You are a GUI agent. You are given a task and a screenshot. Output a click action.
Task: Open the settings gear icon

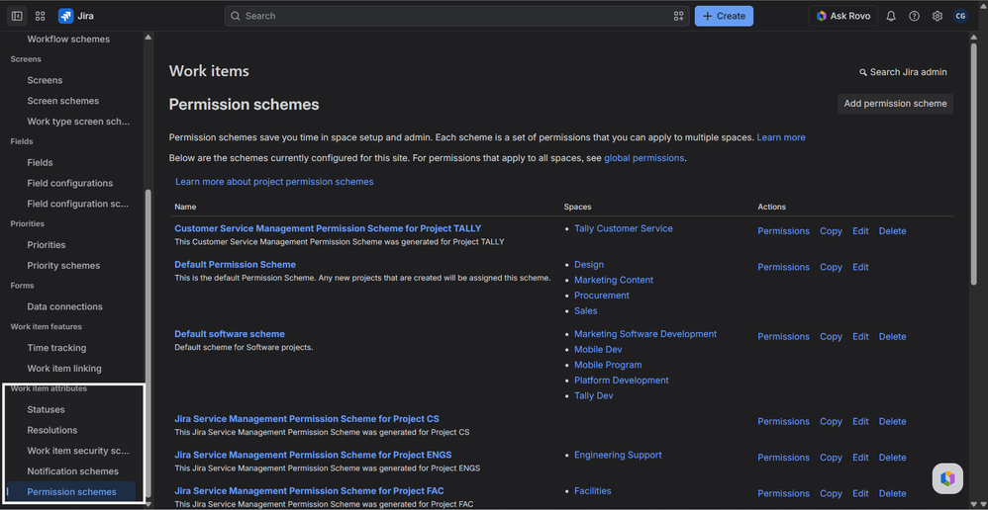coord(937,16)
